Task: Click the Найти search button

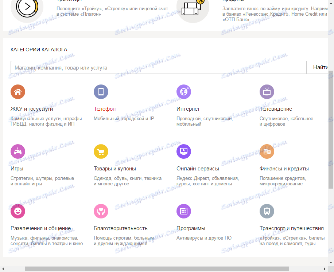Action: (x=317, y=68)
